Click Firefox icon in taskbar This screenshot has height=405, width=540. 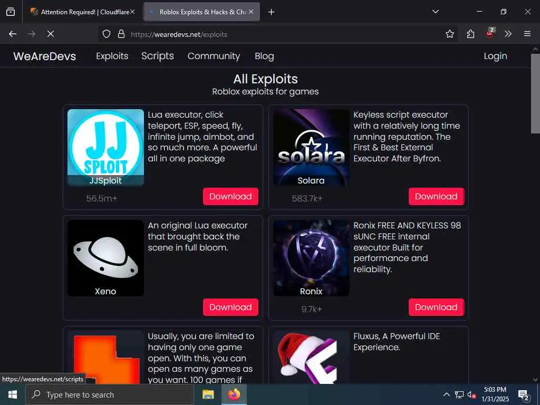[x=234, y=394]
